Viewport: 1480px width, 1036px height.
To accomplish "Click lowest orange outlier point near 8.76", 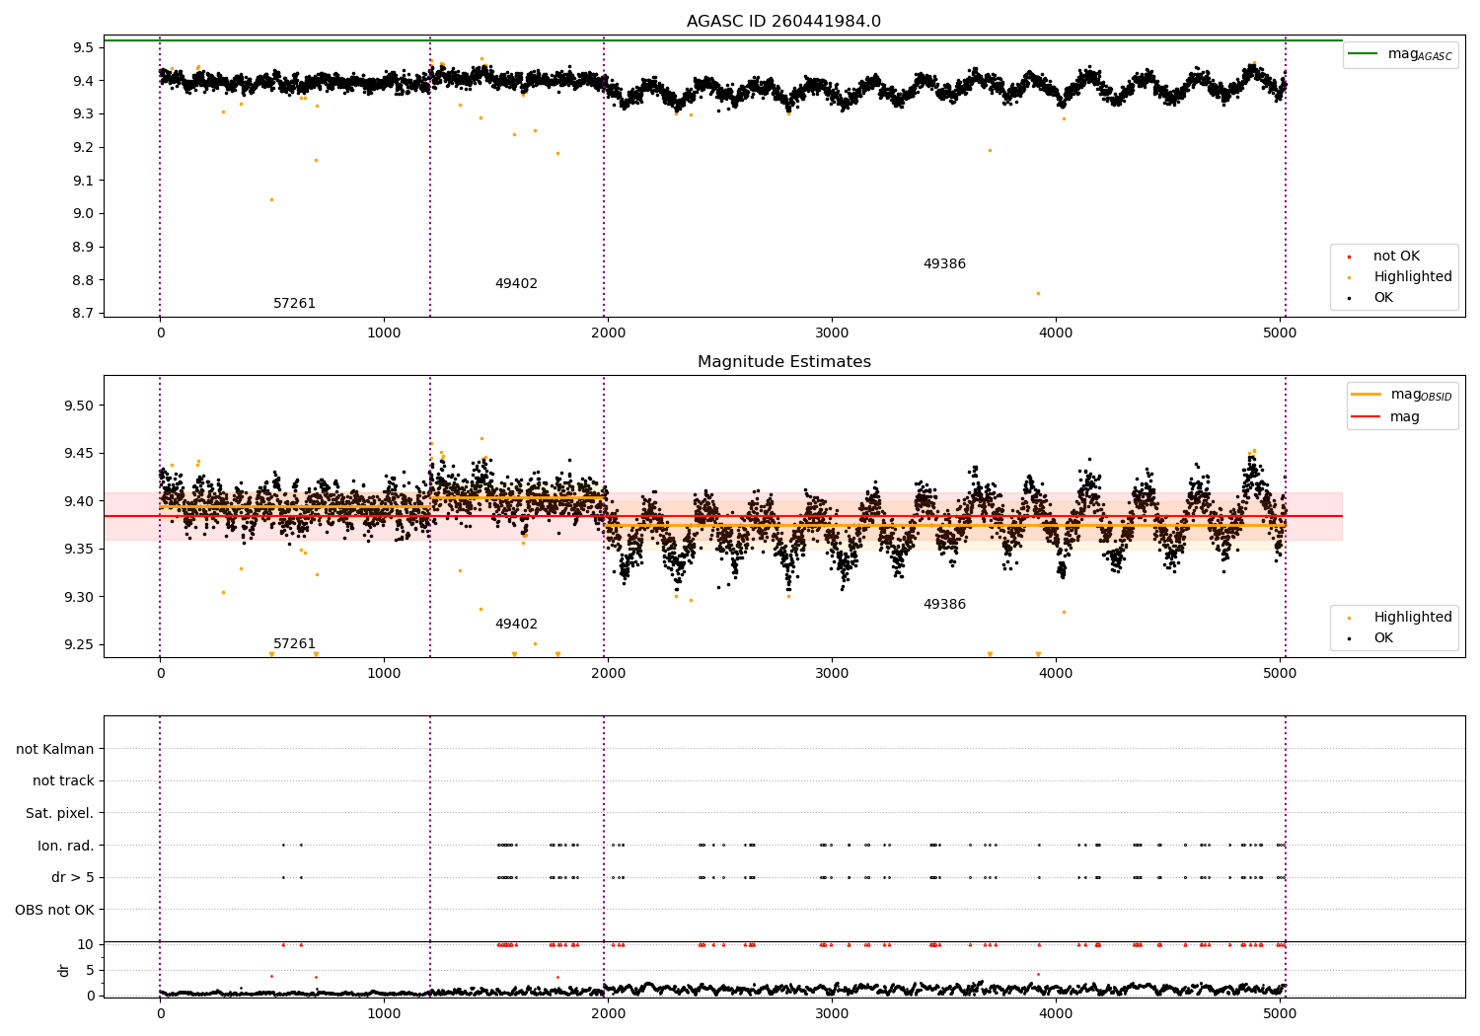I will coord(1037,293).
